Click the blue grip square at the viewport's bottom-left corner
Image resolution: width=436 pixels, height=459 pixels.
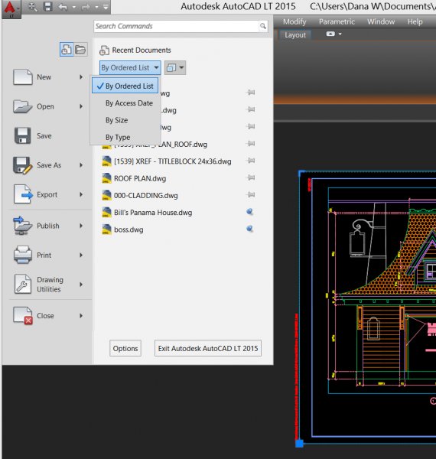299,443
